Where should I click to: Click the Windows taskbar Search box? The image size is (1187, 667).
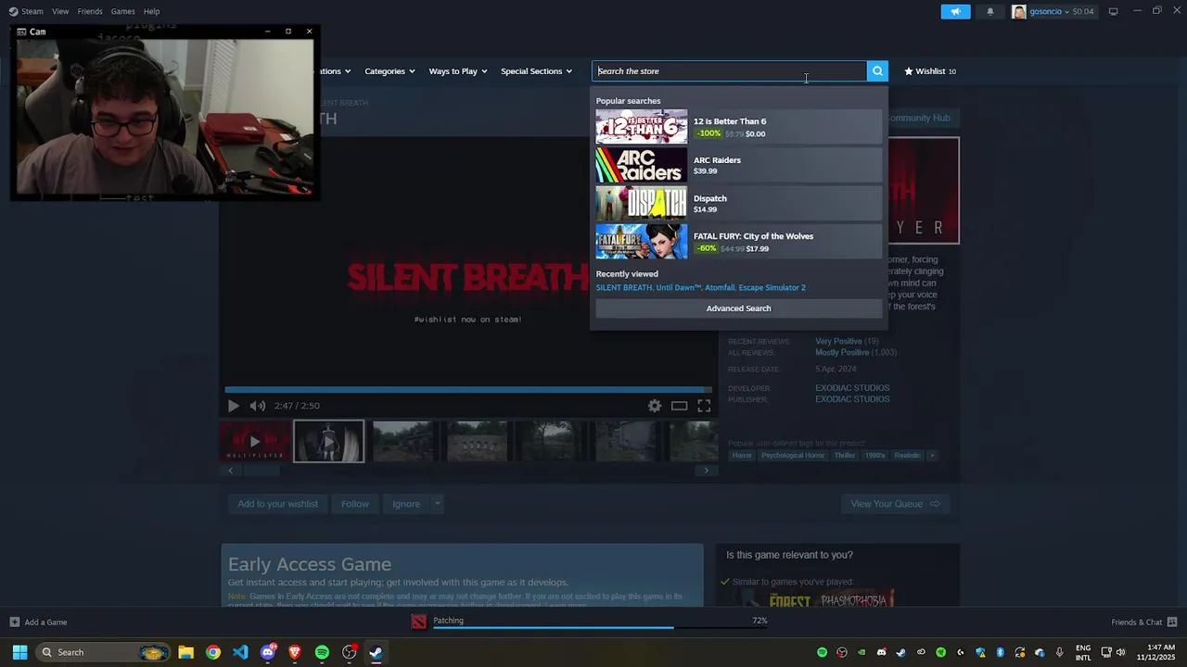click(x=103, y=652)
